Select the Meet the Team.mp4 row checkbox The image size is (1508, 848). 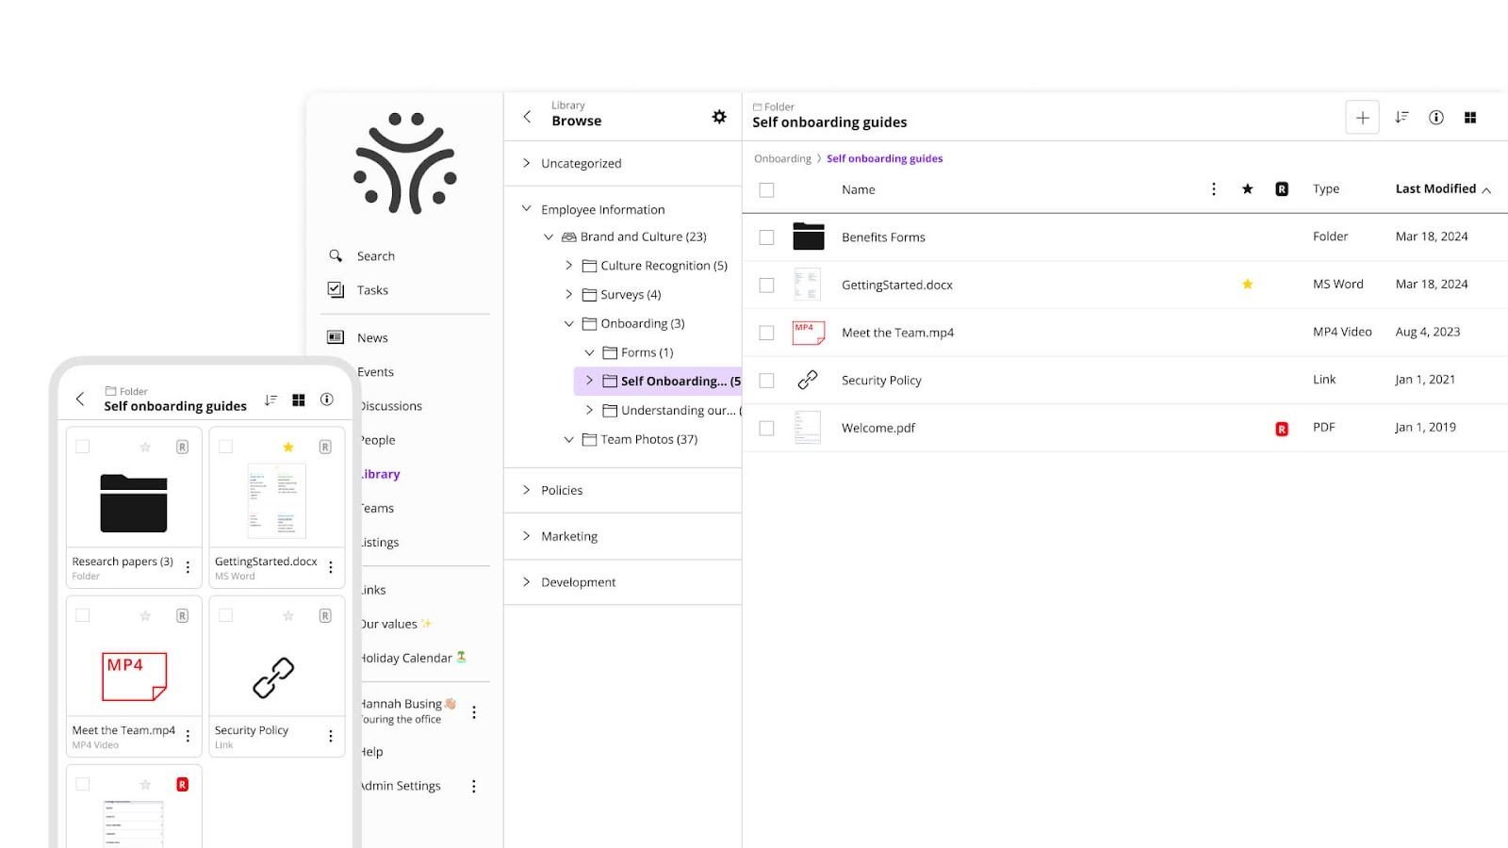(766, 333)
